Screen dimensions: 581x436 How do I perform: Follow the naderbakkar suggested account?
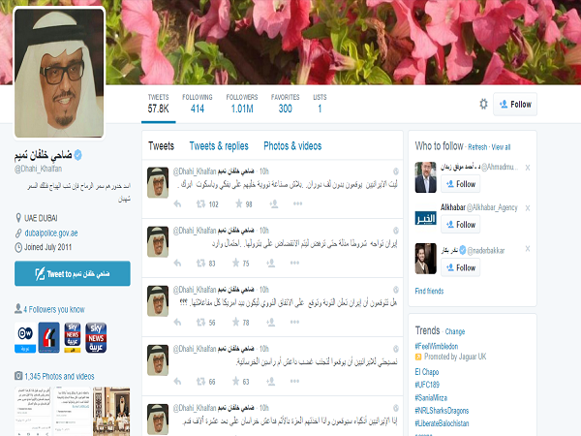pos(461,267)
